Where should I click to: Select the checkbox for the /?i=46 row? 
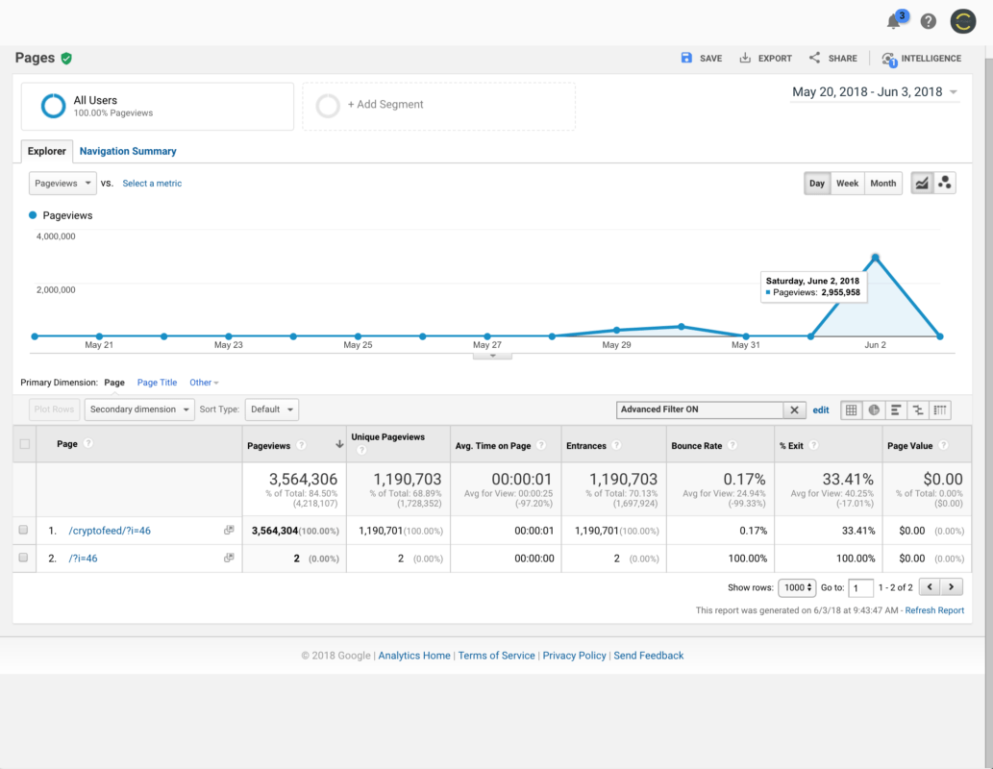click(x=24, y=558)
